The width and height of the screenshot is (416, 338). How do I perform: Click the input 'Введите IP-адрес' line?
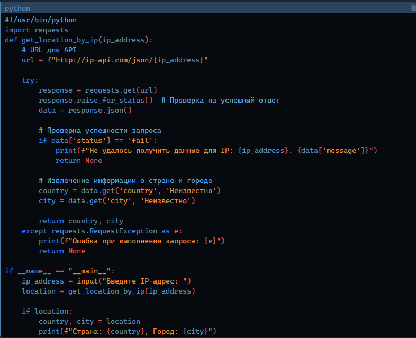pyautogui.click(x=106, y=281)
